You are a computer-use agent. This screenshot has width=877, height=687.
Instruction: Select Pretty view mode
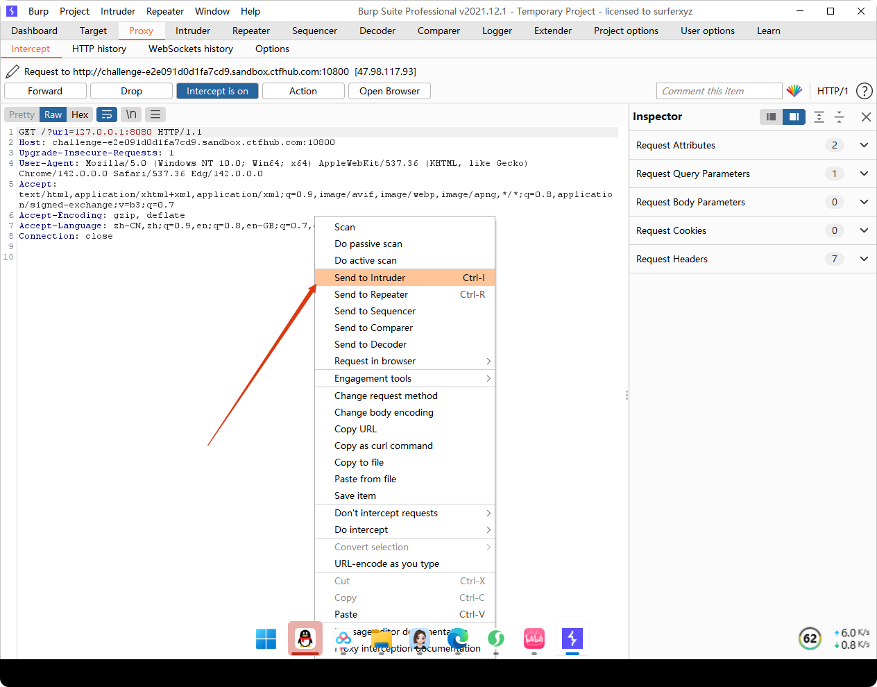click(x=22, y=114)
